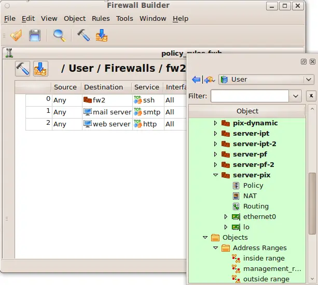The height and width of the screenshot is (285, 318).
Task: Click the new object icon in object panel
Action: (210, 80)
